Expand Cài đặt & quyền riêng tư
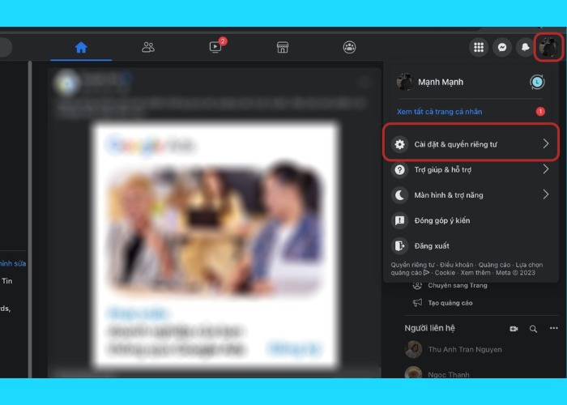The height and width of the screenshot is (405, 567). coord(471,144)
